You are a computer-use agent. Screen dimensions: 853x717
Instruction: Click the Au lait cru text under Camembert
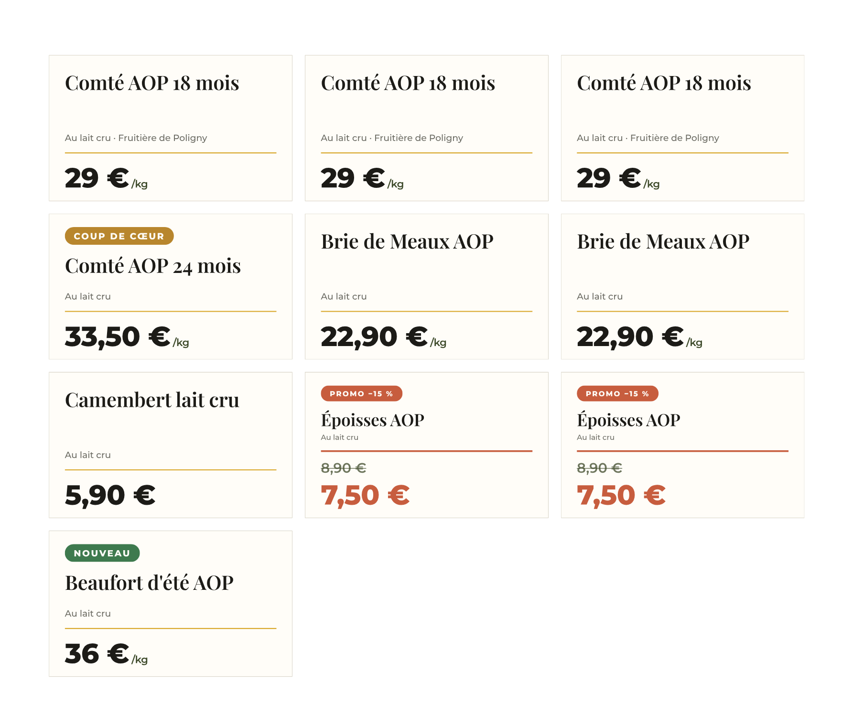click(x=88, y=455)
